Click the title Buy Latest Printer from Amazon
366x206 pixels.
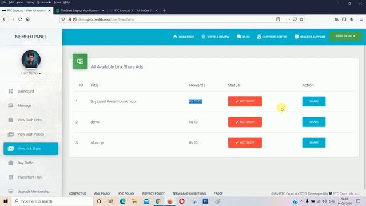114,101
